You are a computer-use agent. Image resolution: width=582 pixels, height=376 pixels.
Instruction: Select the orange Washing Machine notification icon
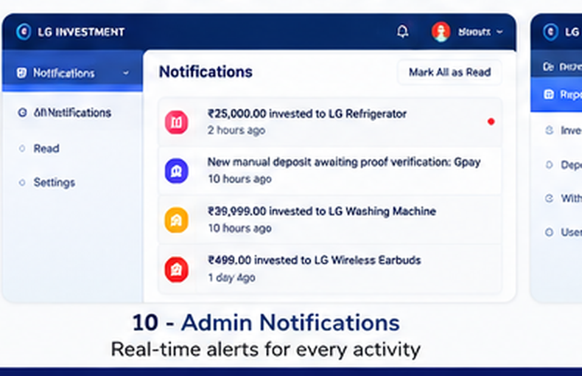176,220
